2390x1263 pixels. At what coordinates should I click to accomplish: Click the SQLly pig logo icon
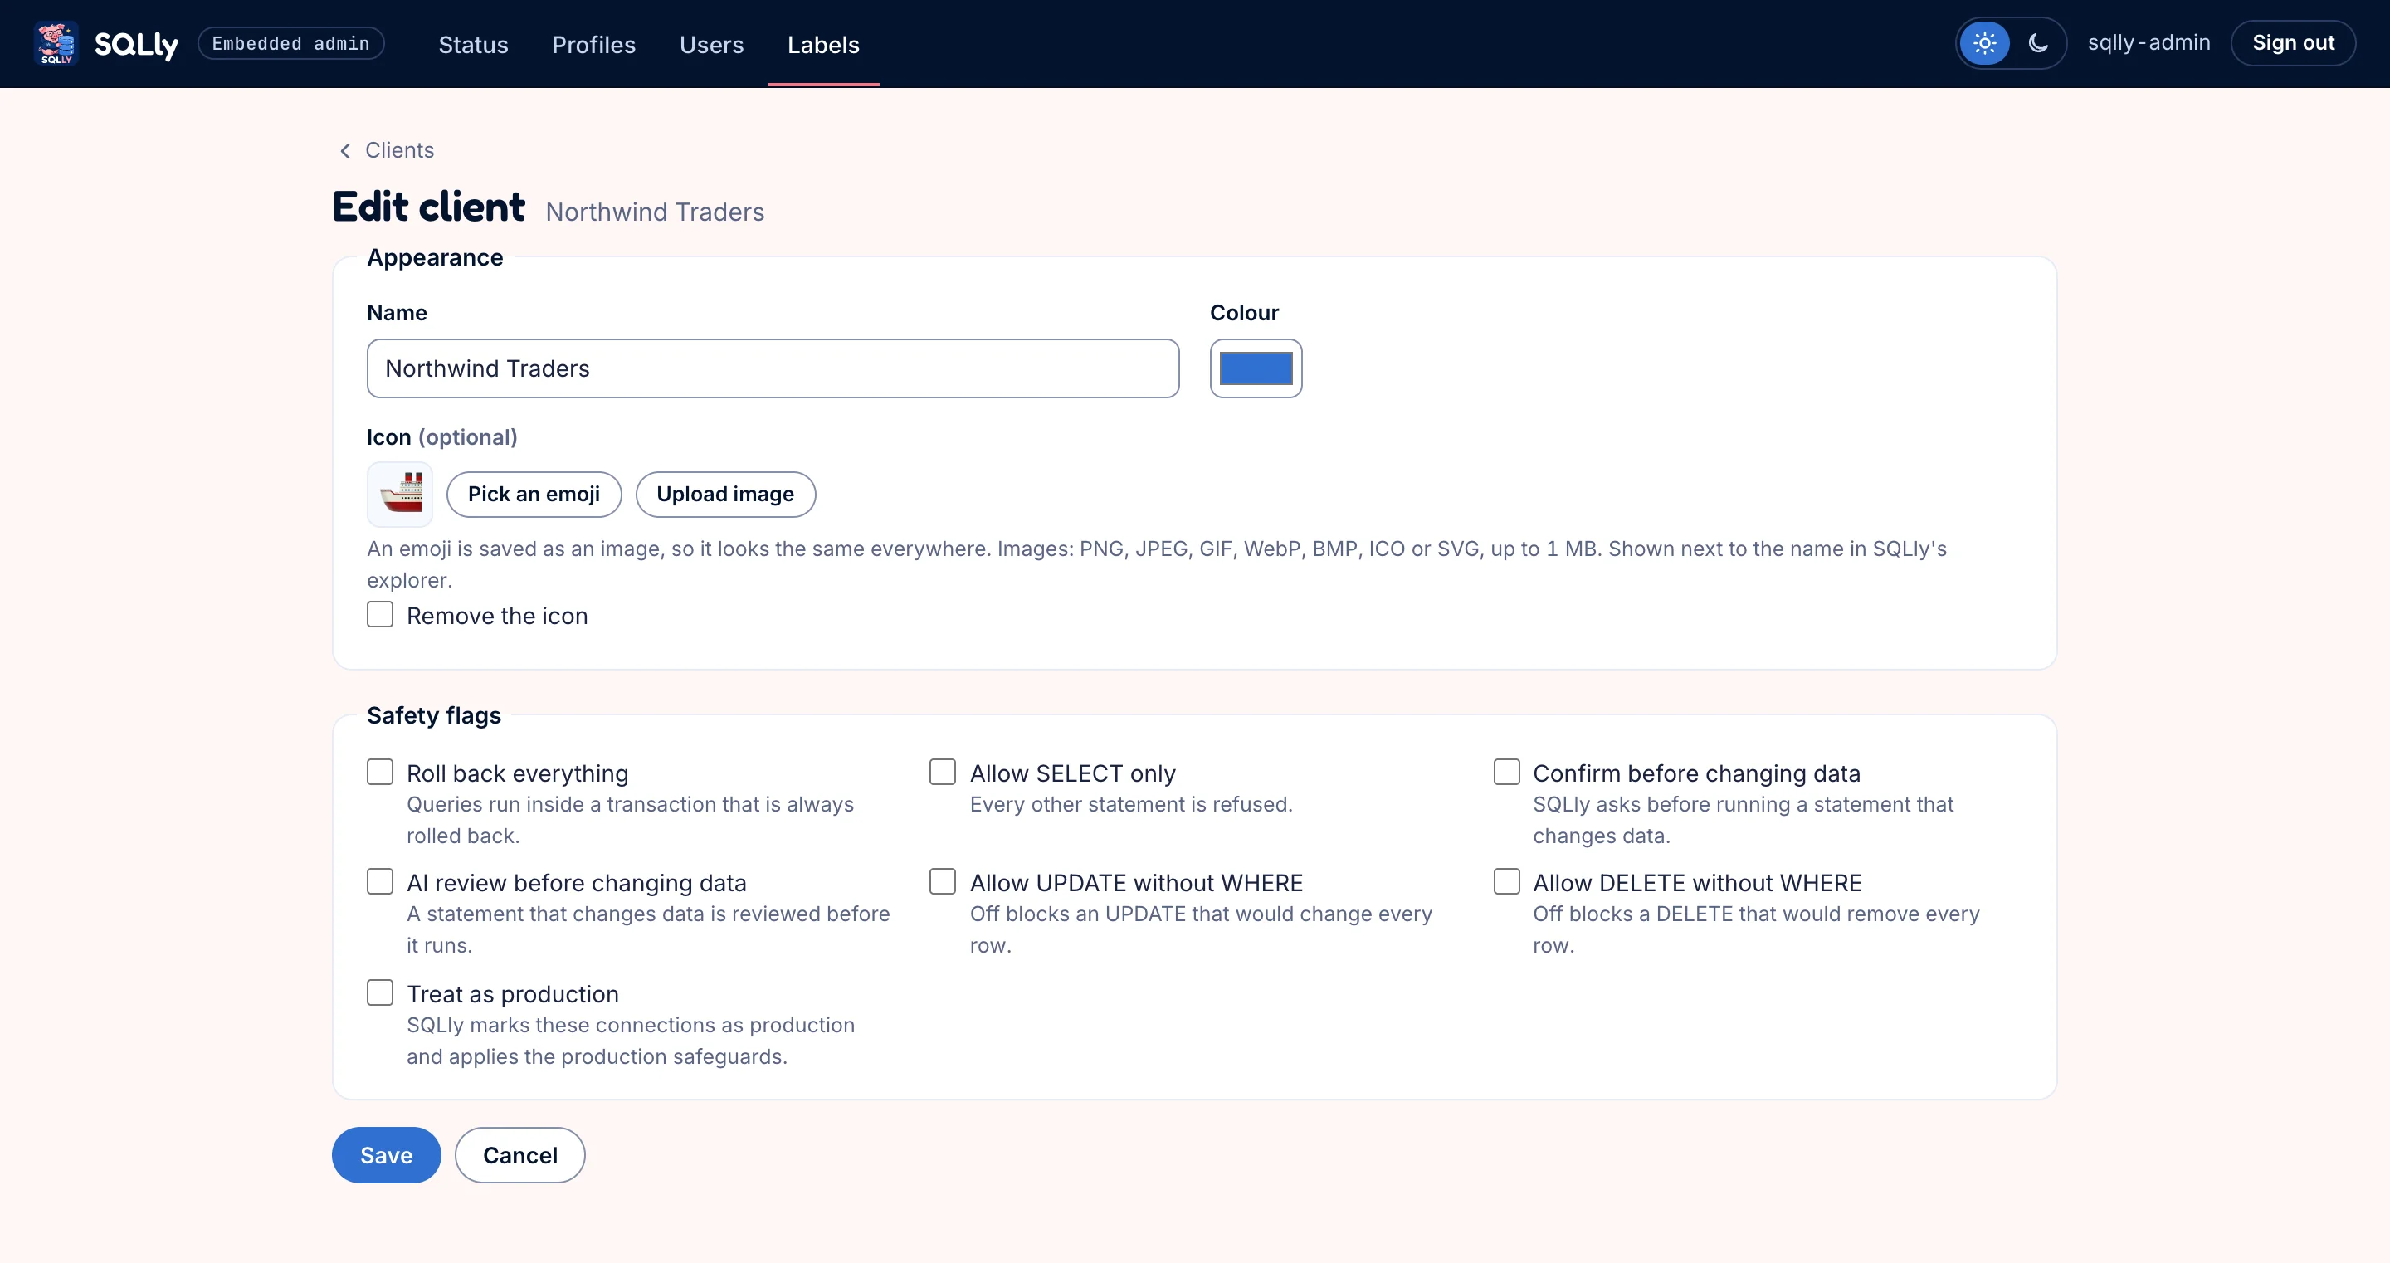(x=56, y=44)
